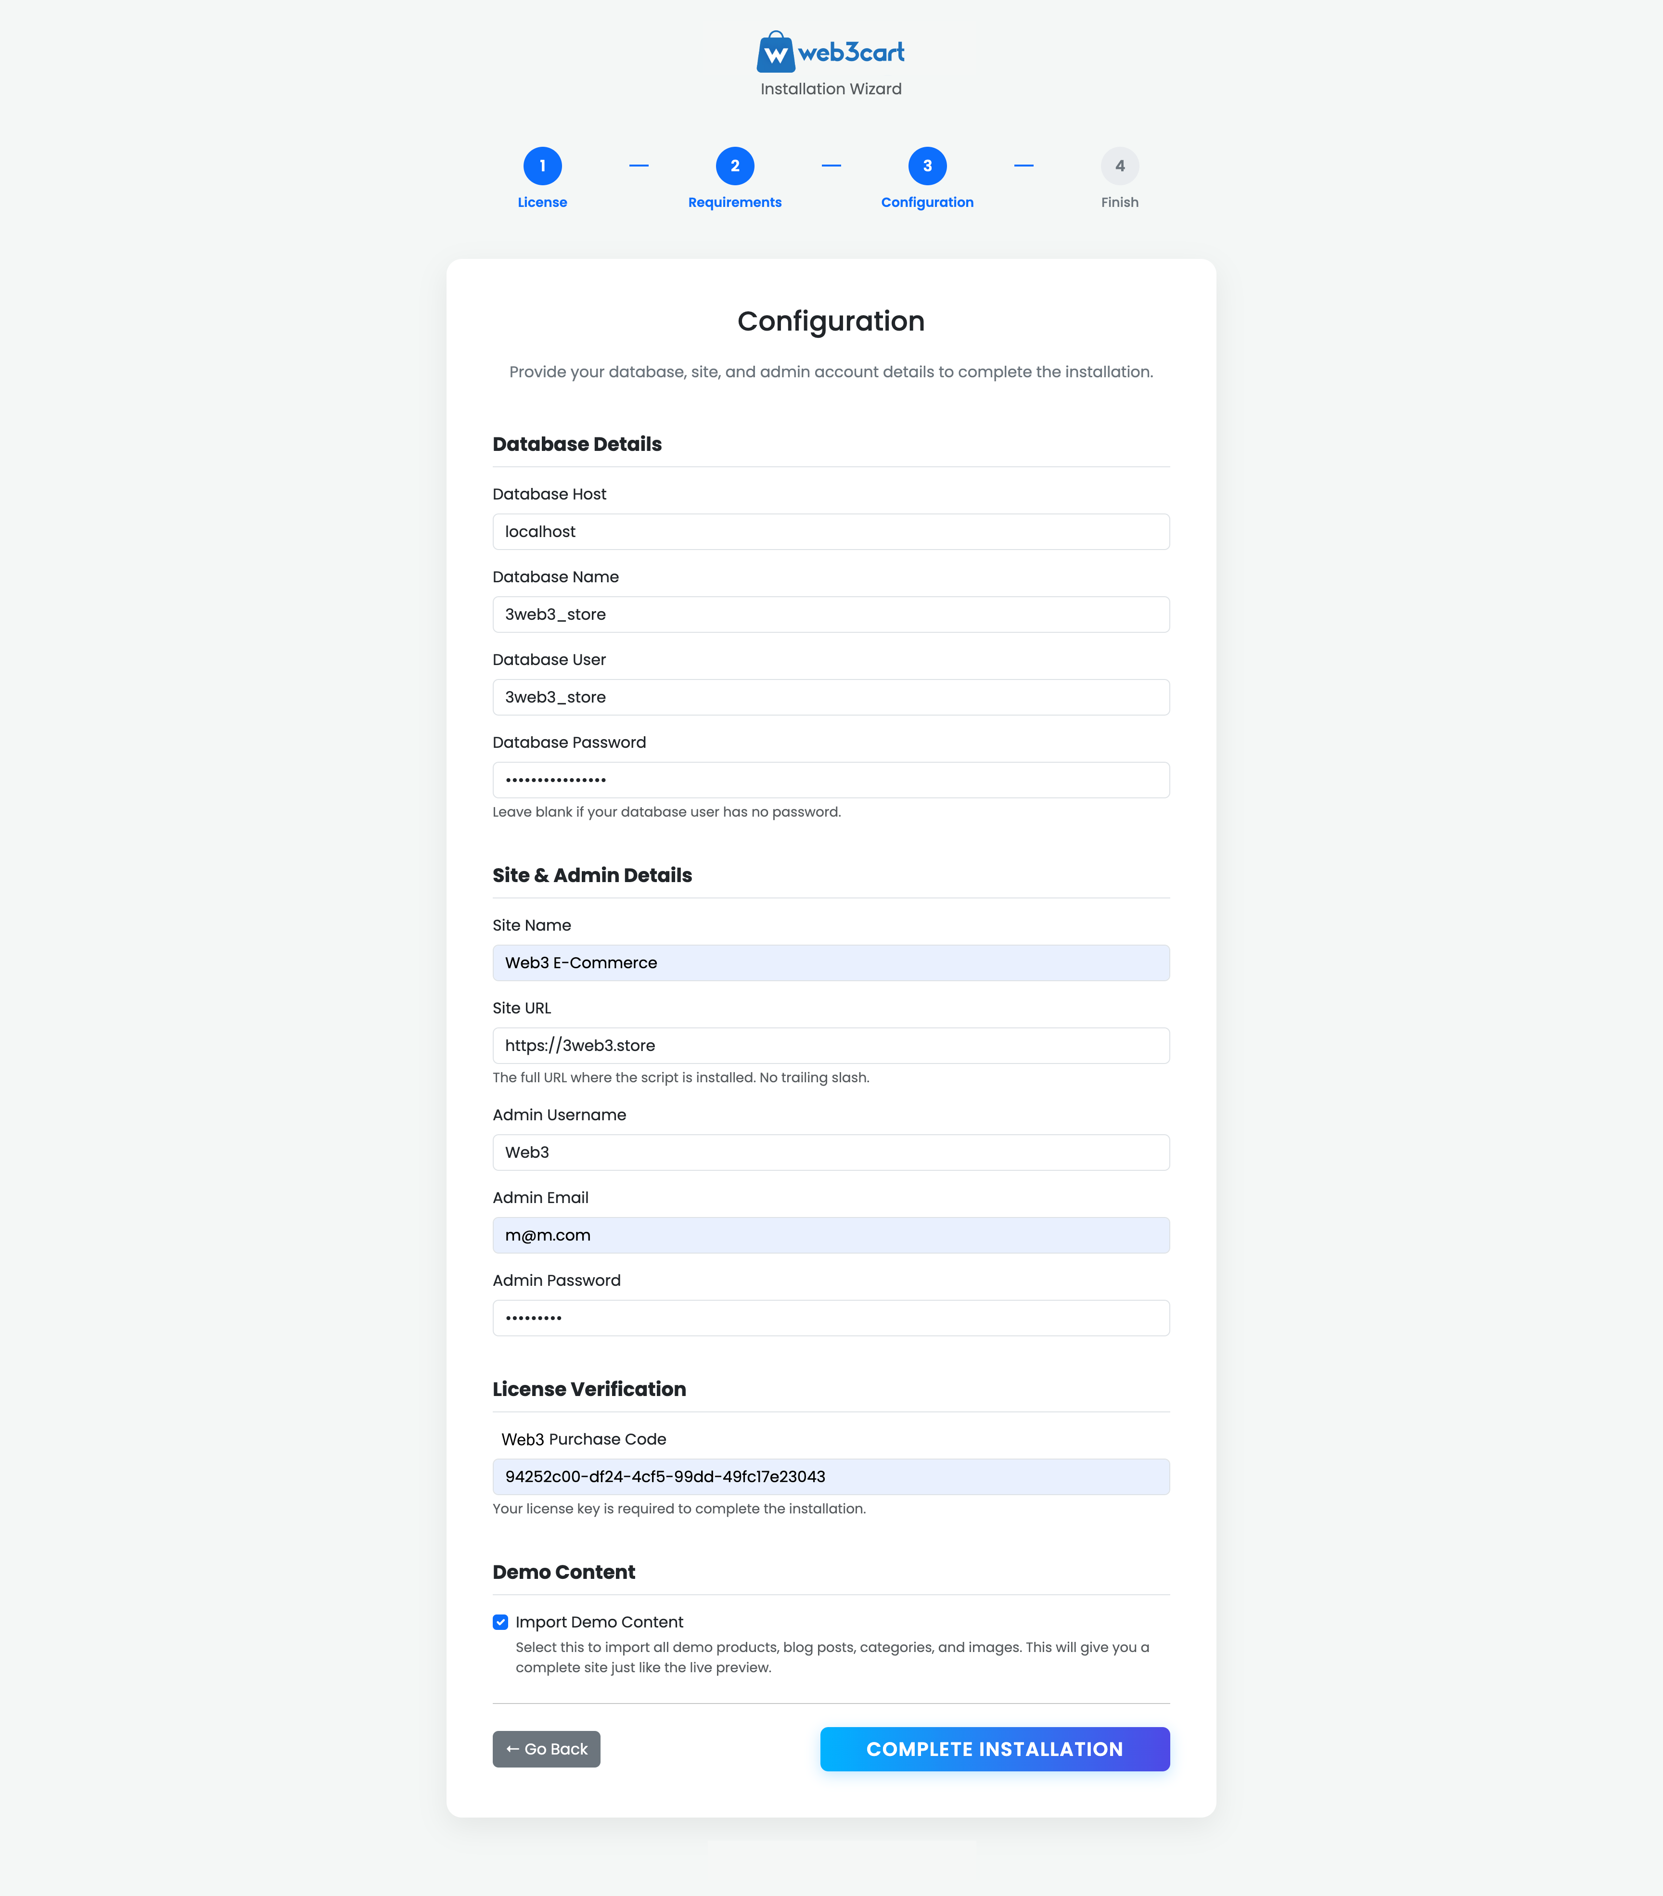Click the web3cart shopping bag logo
Image resolution: width=1663 pixels, height=1896 pixels.
775,52
